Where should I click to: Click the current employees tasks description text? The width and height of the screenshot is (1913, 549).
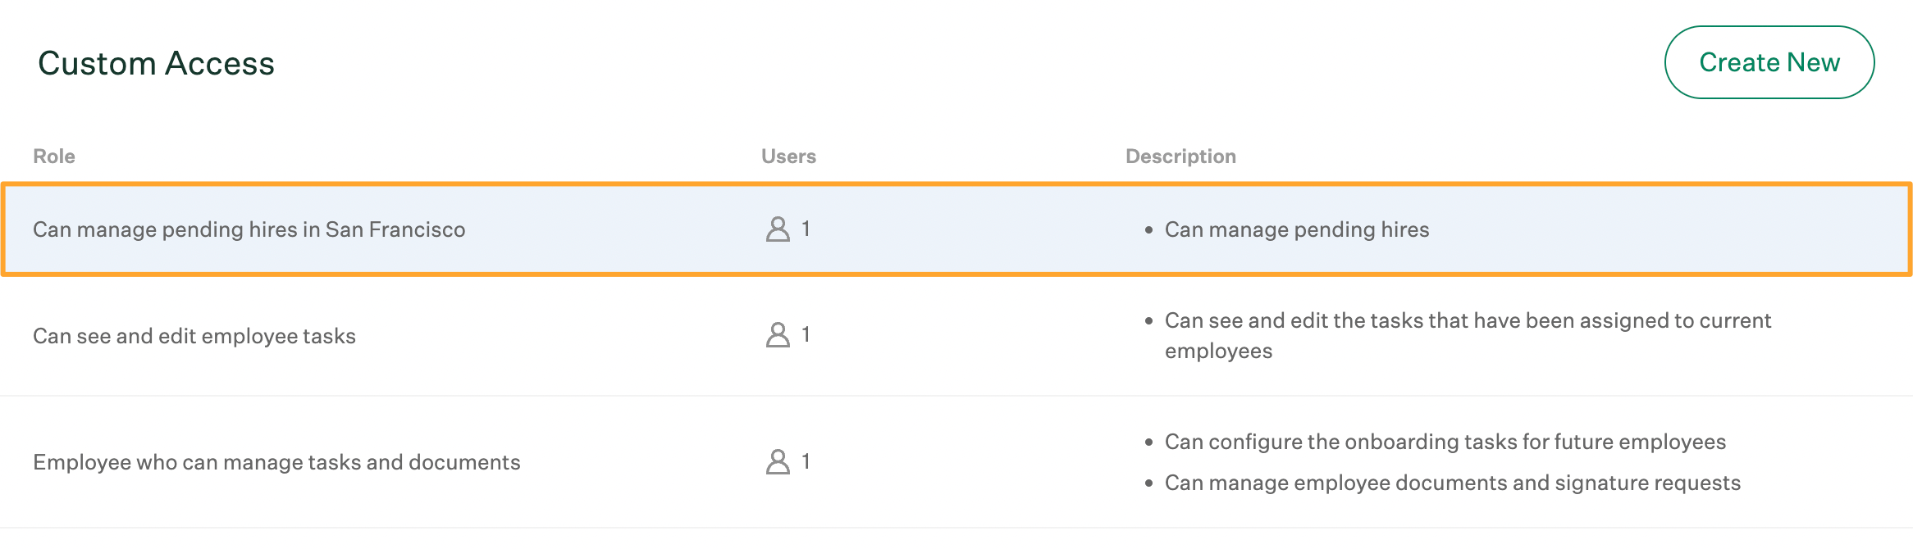[1468, 335]
